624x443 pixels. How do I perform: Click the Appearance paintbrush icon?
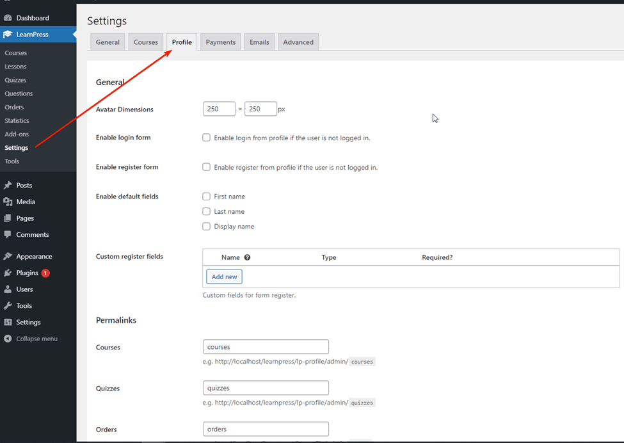click(x=8, y=257)
